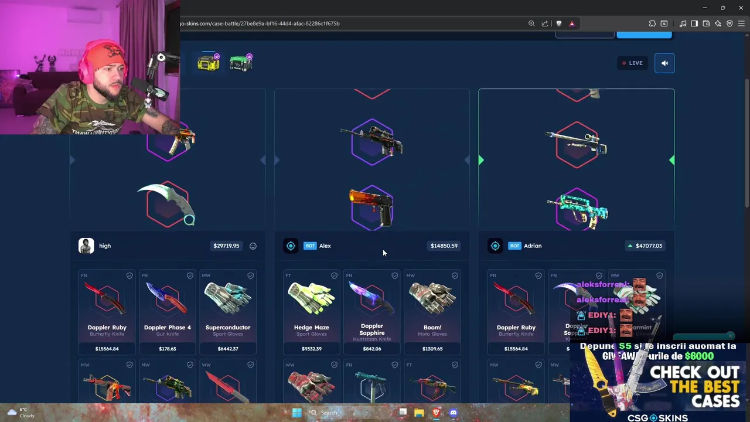The width and height of the screenshot is (750, 422).
Task: Click the $9332.39 price label
Action: 312,349
